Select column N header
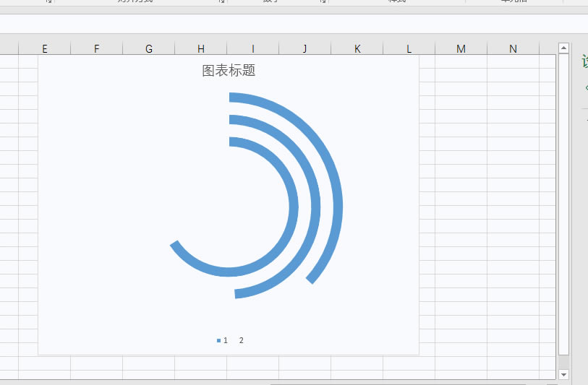The width and height of the screenshot is (588, 385). coord(513,48)
